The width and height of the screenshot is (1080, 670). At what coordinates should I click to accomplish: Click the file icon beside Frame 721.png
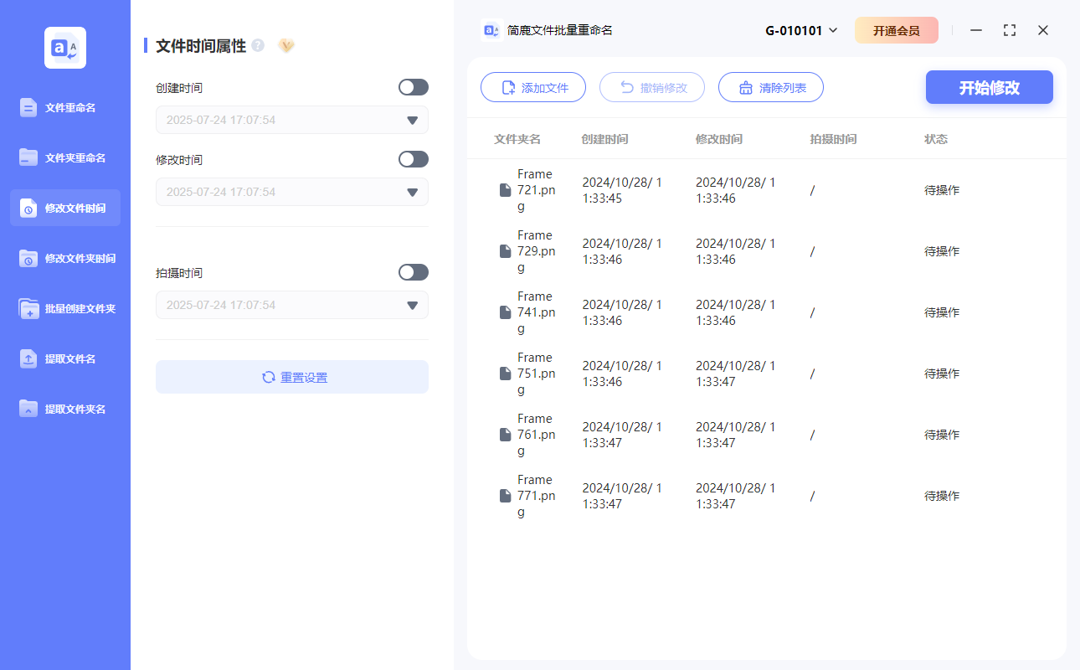click(x=505, y=190)
